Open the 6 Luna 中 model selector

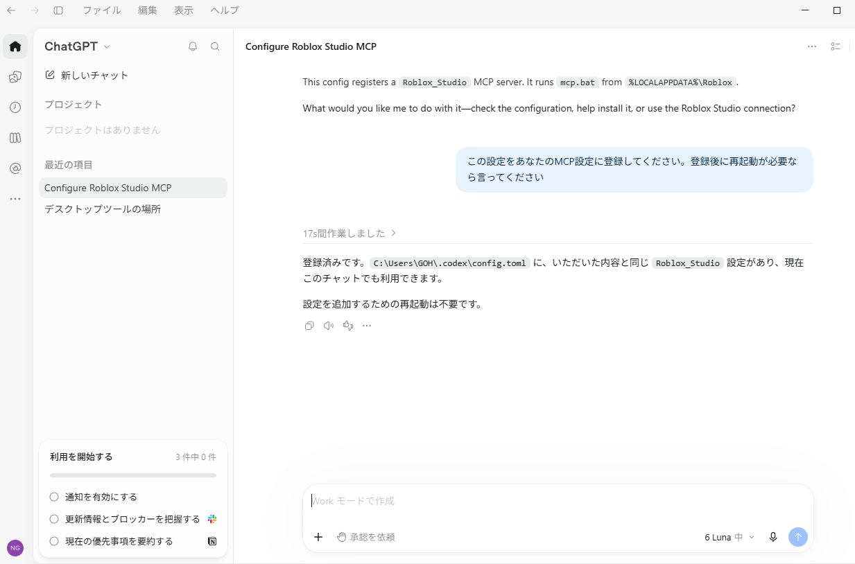pos(729,537)
